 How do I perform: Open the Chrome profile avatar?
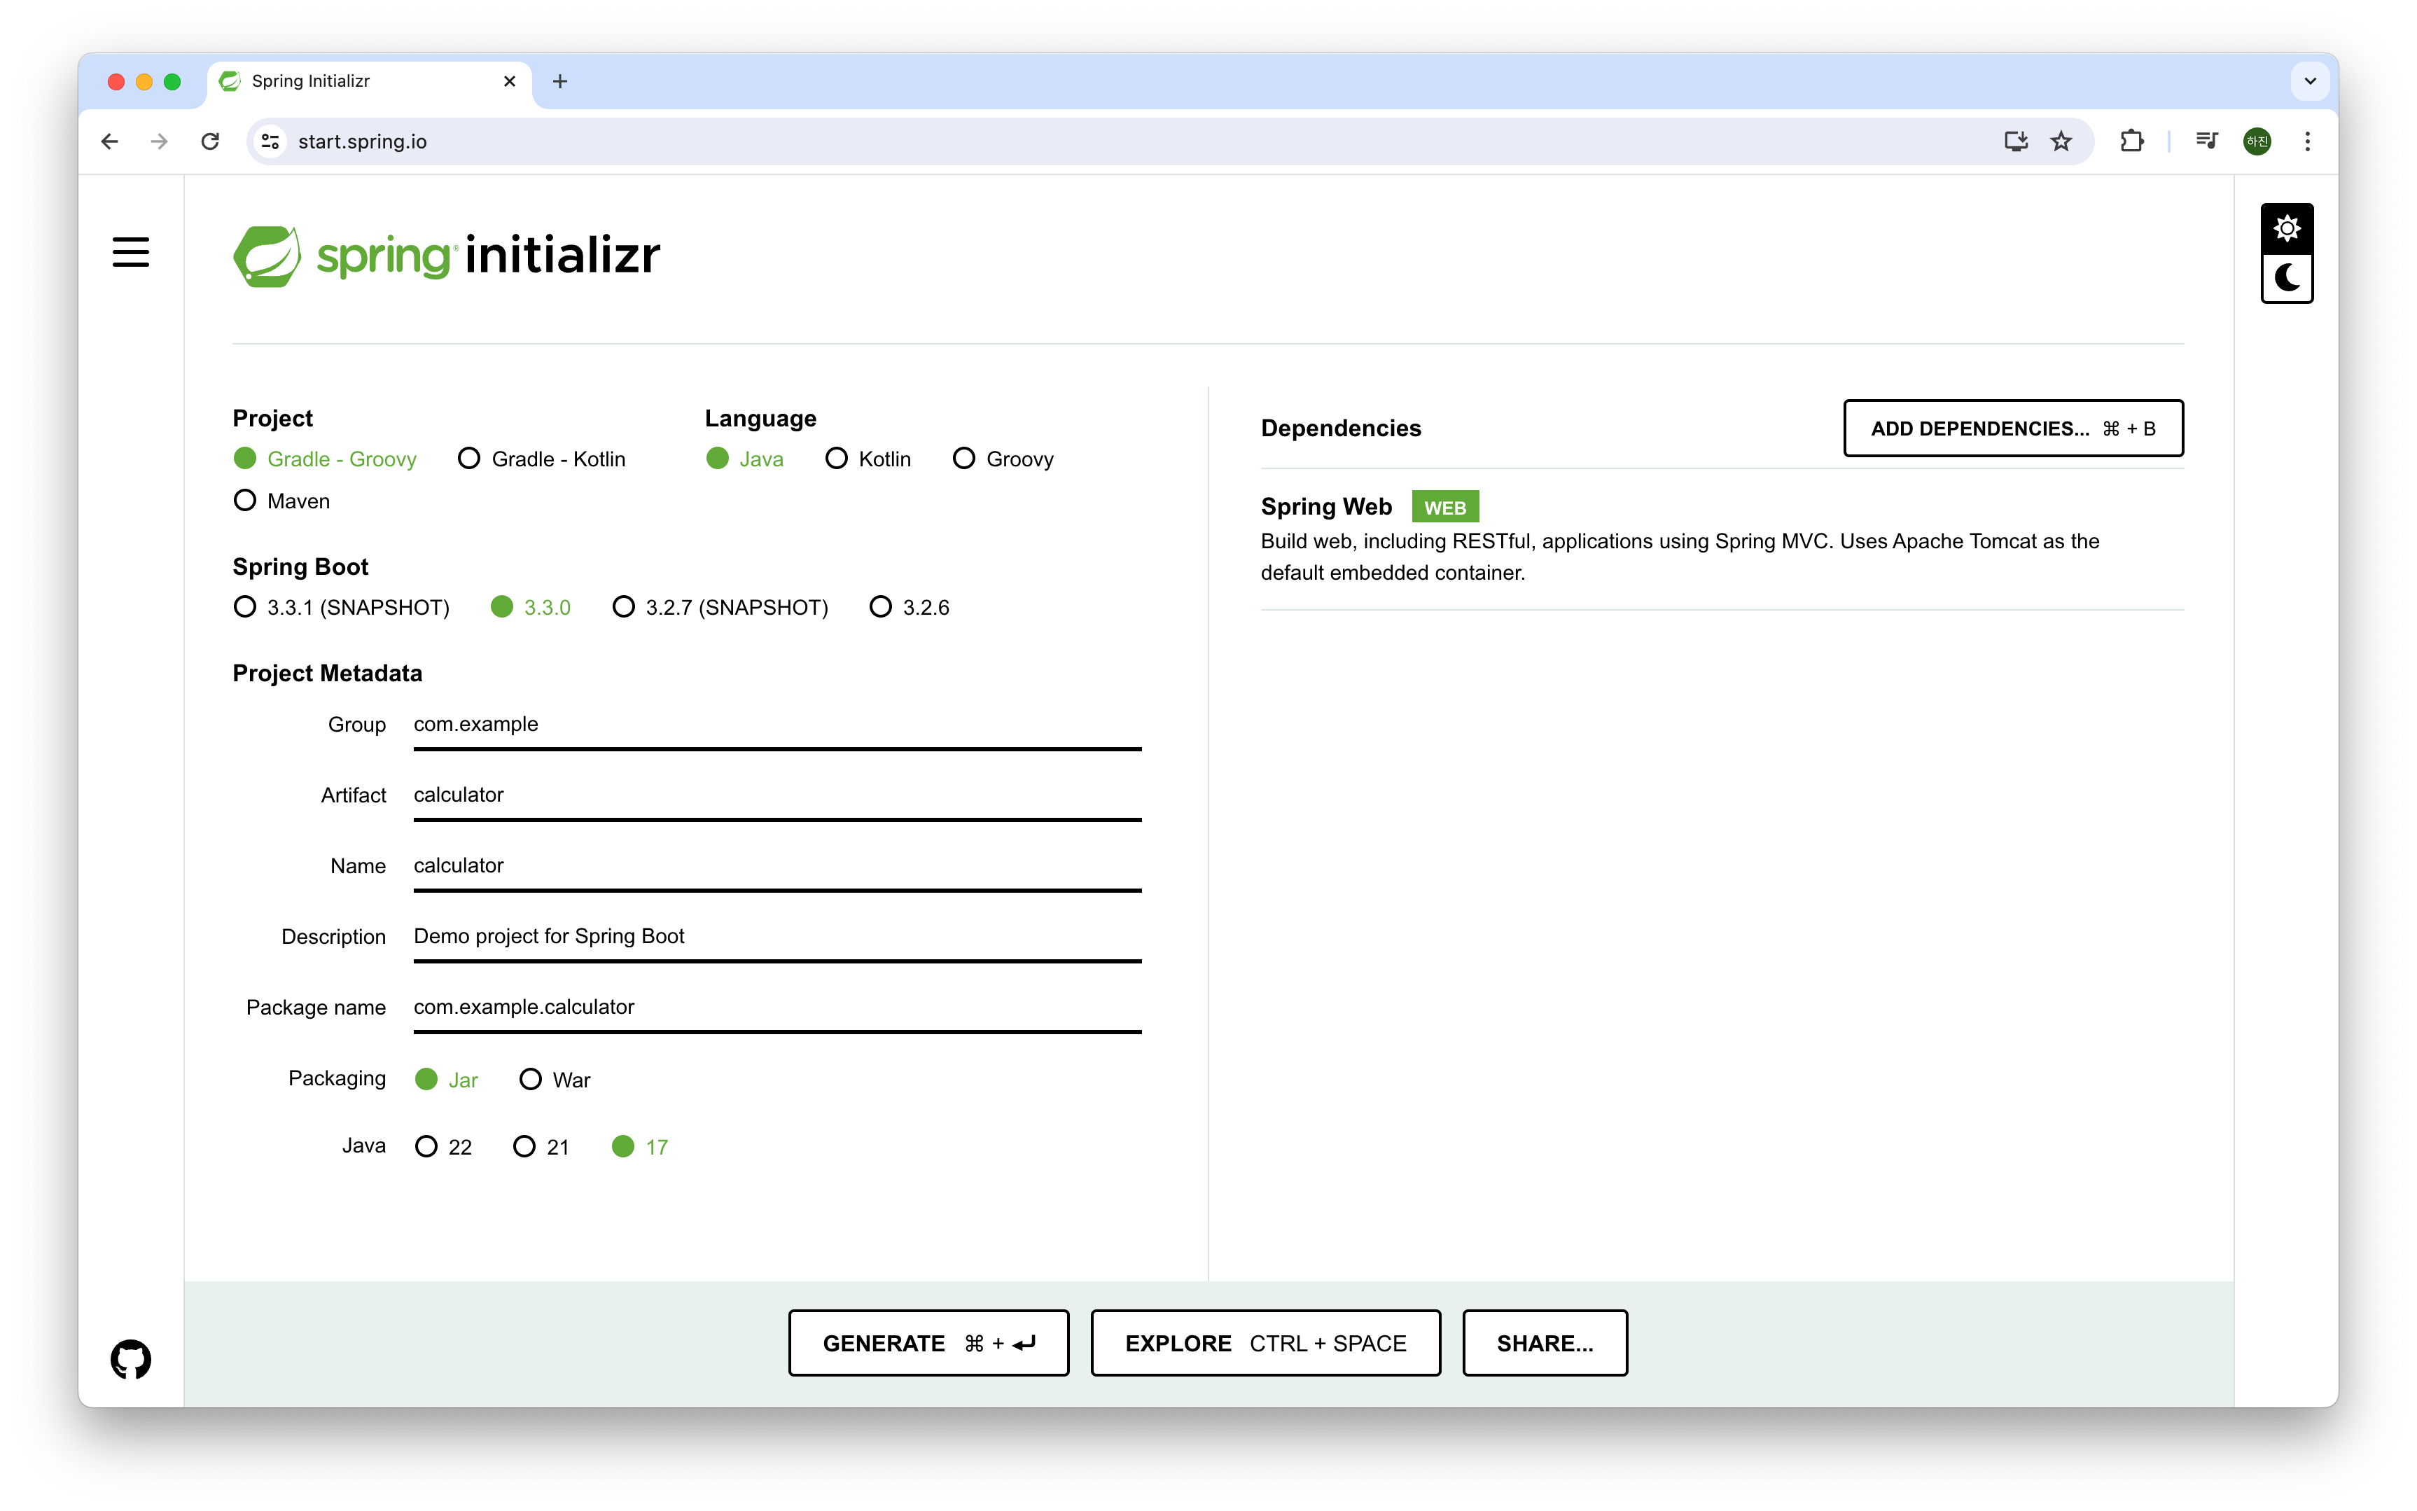click(x=2257, y=141)
